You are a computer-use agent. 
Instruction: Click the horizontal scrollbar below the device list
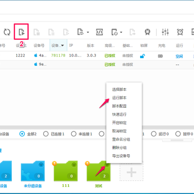[97, 127]
